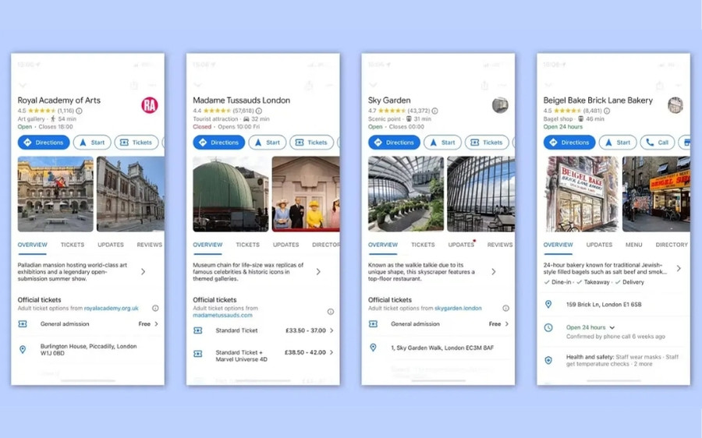The image size is (702, 438).
Task: Open Royal Academy General admission chevron
Action: [156, 324]
